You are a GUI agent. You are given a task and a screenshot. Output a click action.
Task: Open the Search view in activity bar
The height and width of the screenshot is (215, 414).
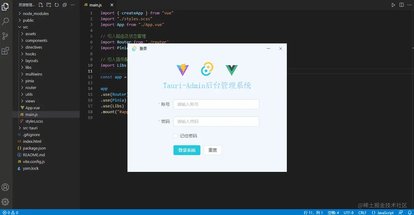coord(5,21)
